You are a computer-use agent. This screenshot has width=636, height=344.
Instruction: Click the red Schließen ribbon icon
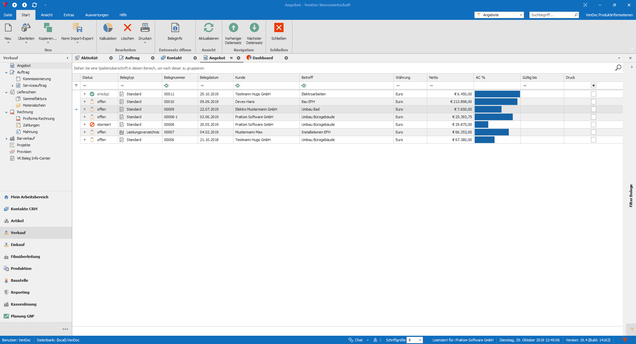[279, 28]
